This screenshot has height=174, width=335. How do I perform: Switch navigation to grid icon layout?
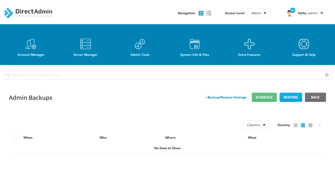point(201,13)
